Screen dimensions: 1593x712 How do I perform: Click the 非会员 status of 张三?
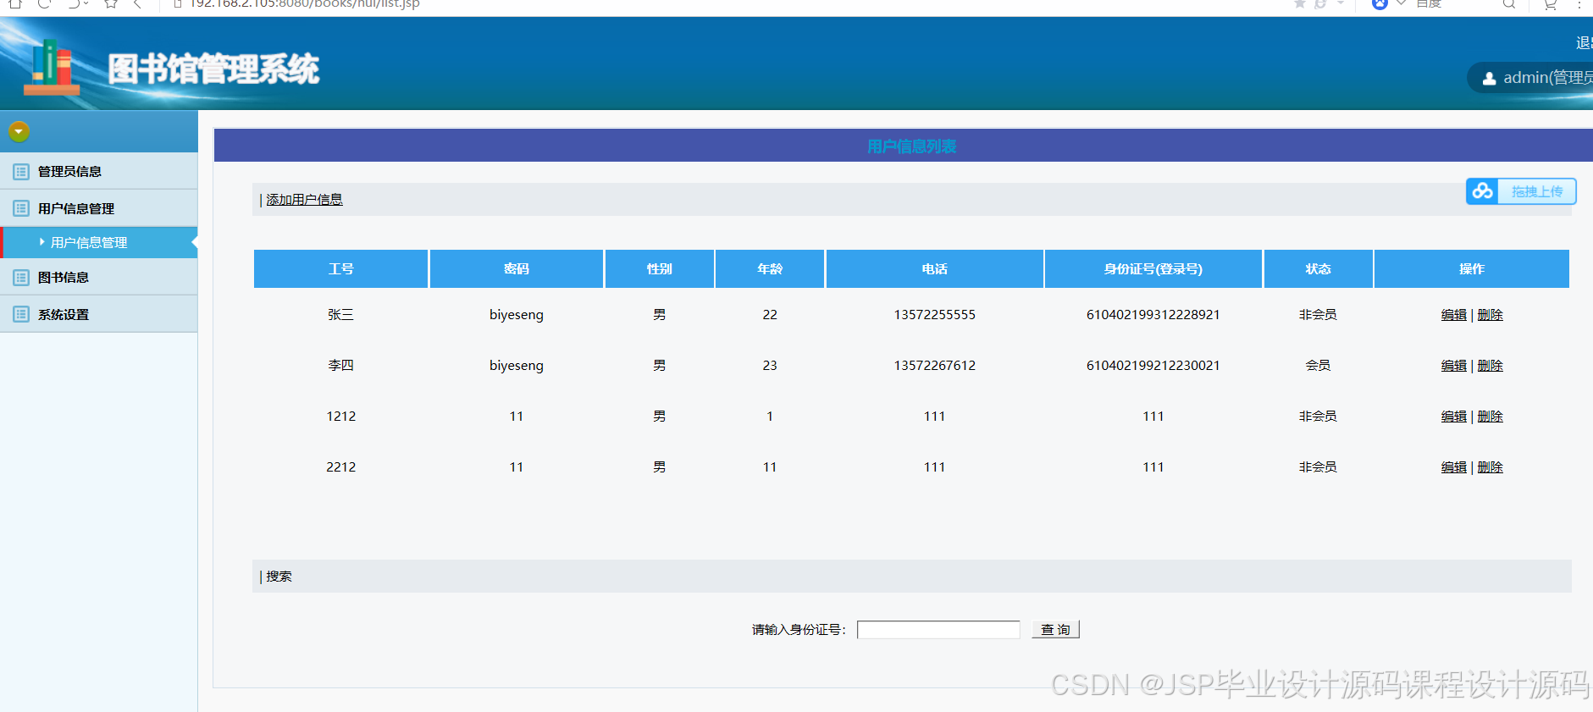[x=1318, y=315]
